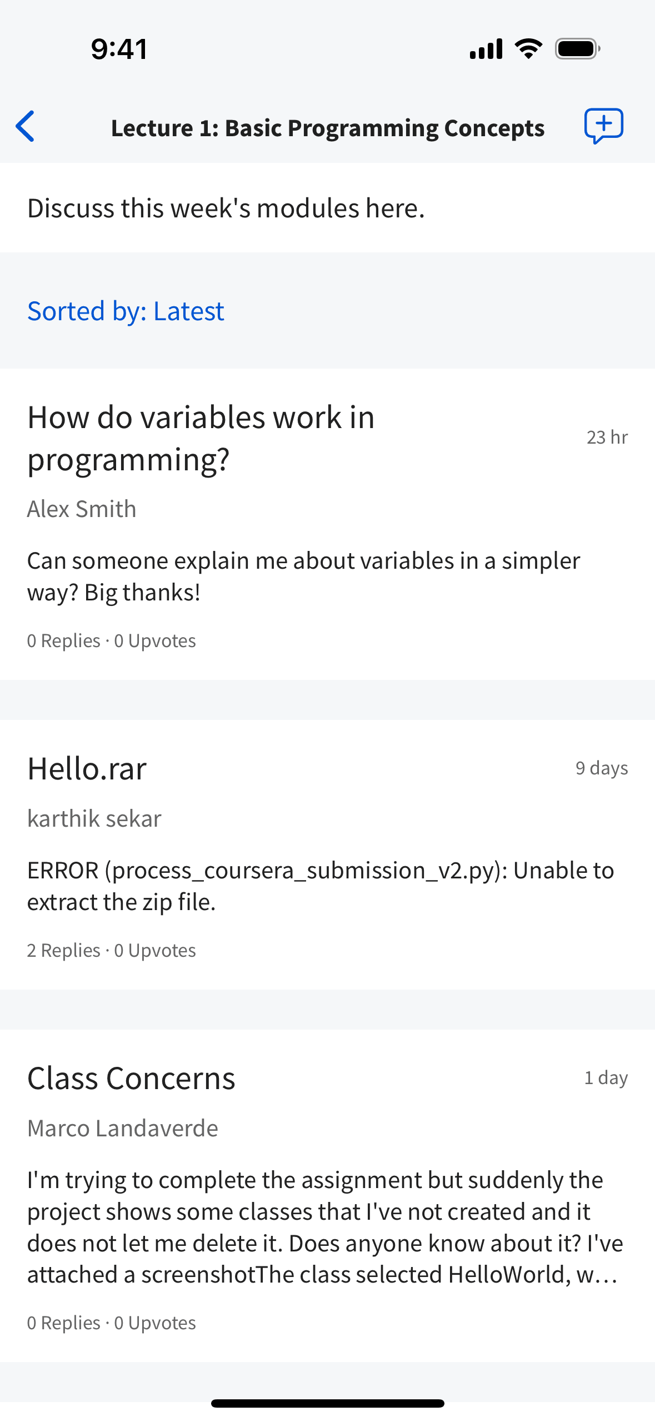Tap 0 Replies on the Class Concerns post
The width and height of the screenshot is (655, 1421).
click(x=64, y=1322)
